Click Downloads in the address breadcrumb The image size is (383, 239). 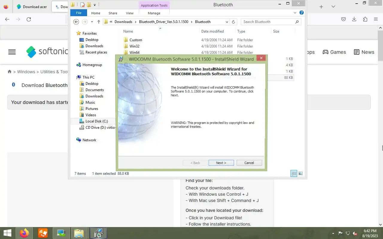tap(123, 22)
